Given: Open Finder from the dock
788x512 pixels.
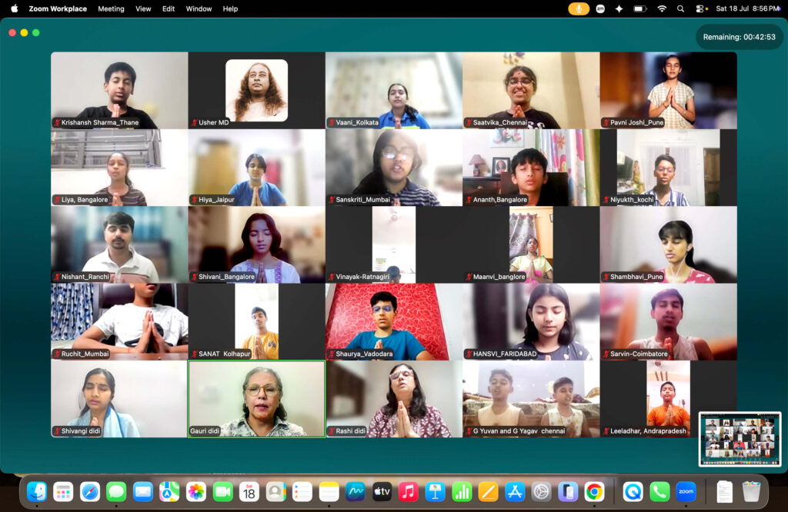Looking at the screenshot, I should (x=37, y=492).
